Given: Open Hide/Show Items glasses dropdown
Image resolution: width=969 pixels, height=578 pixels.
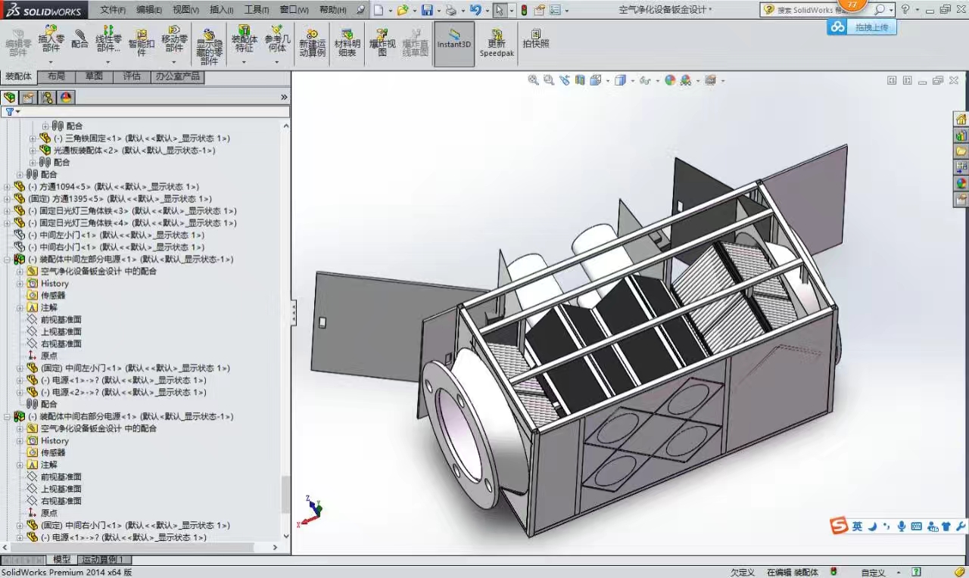Looking at the screenshot, I should coord(648,79).
